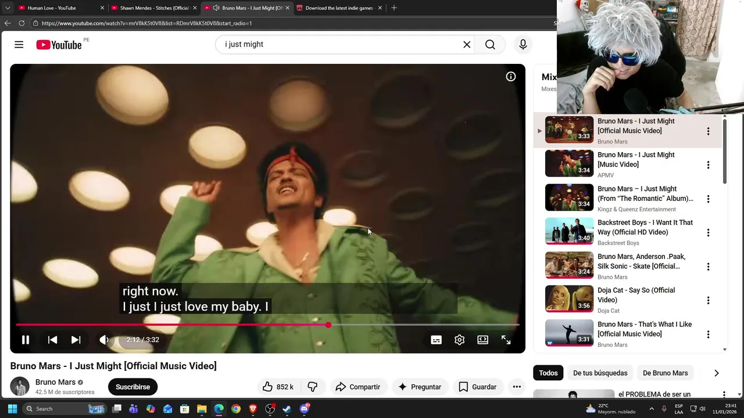
Task: Subscribe with the Suscribirse button
Action: click(133, 387)
